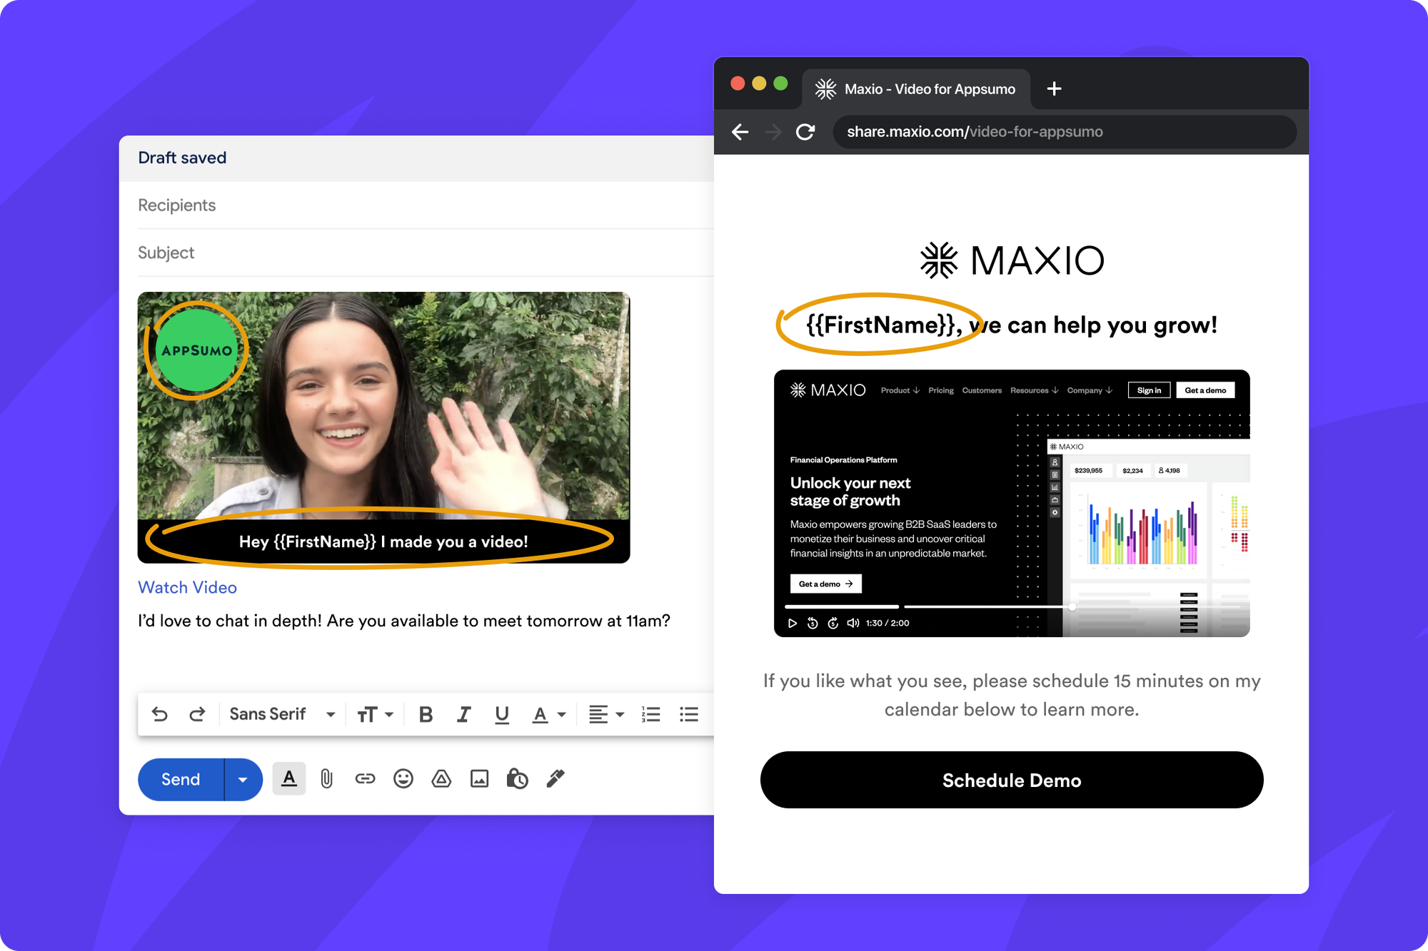
Task: Attach a file with the paperclip icon
Action: [x=327, y=778]
